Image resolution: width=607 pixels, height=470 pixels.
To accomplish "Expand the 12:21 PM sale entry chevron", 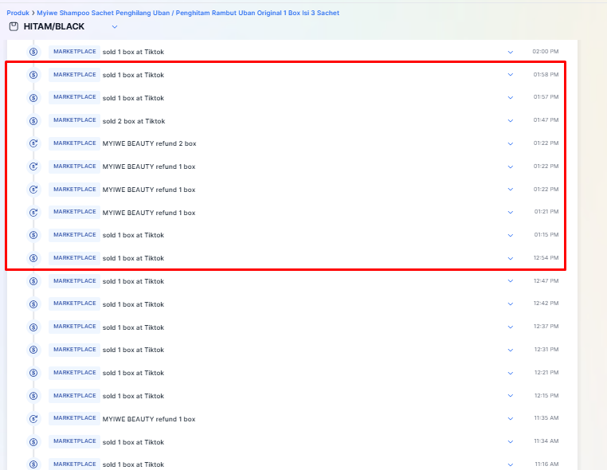I will tap(511, 374).
